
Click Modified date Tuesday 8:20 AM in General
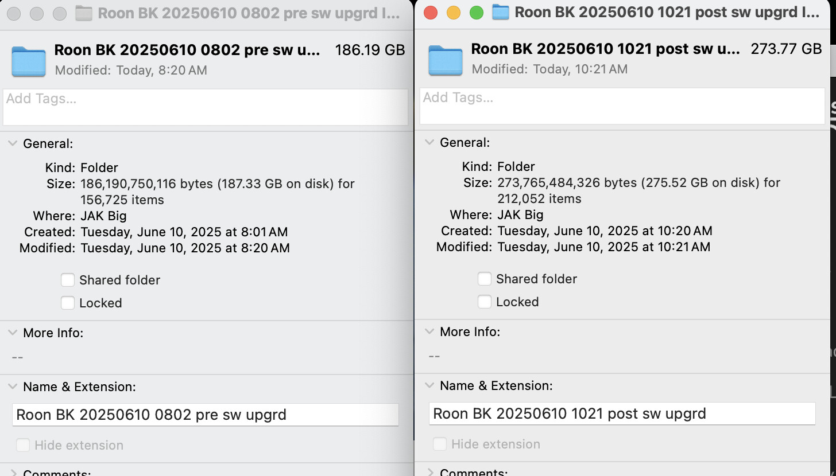[x=185, y=248]
